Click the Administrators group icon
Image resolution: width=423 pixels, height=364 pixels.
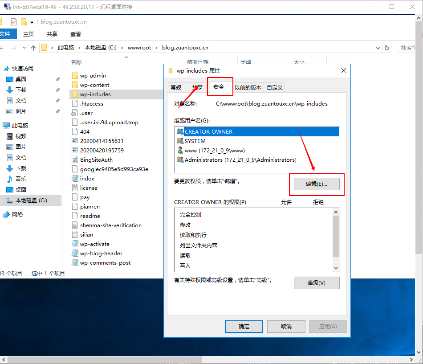click(x=180, y=160)
